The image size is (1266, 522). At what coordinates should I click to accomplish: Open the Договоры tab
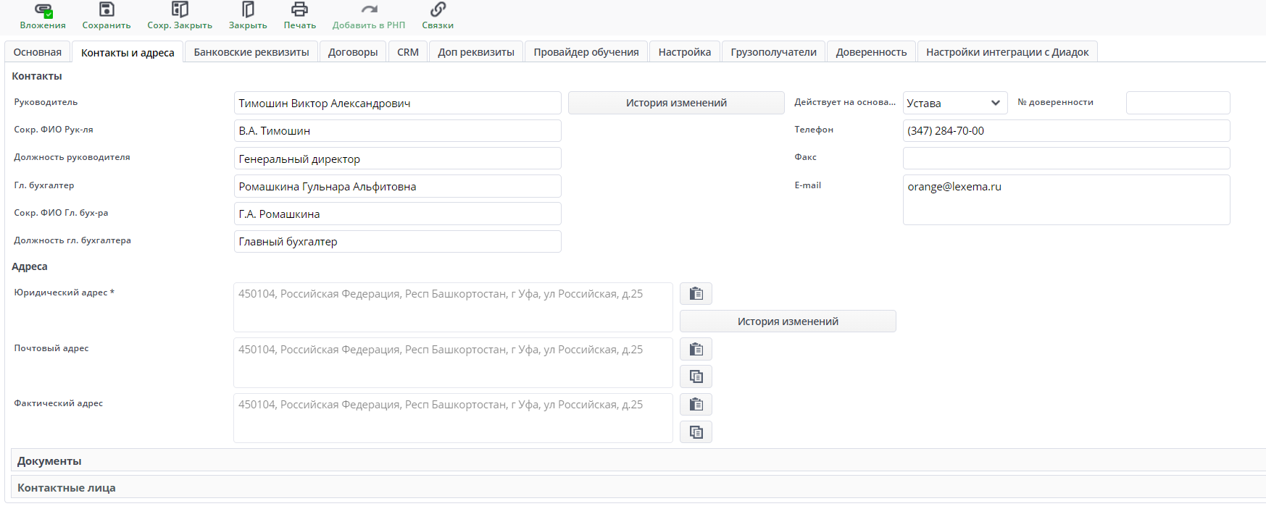(x=353, y=52)
